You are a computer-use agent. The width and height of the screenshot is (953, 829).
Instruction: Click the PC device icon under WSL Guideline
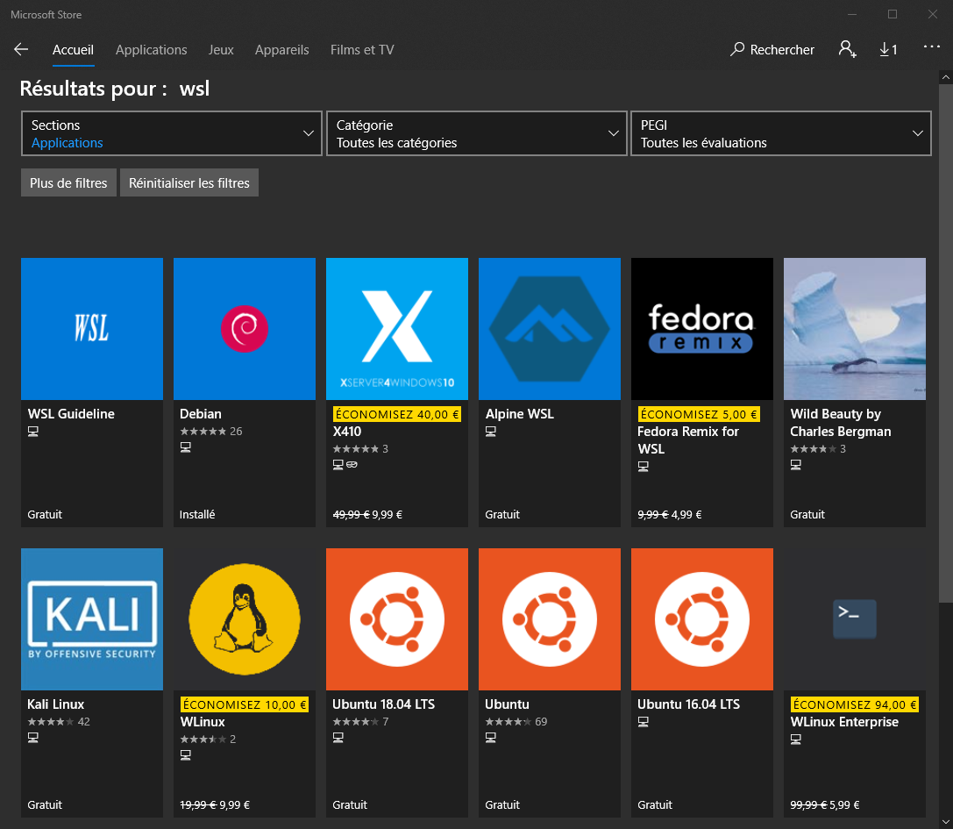click(x=32, y=432)
